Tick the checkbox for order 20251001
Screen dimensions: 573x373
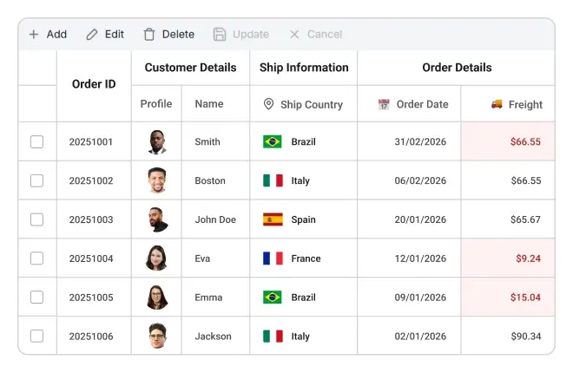click(x=36, y=141)
